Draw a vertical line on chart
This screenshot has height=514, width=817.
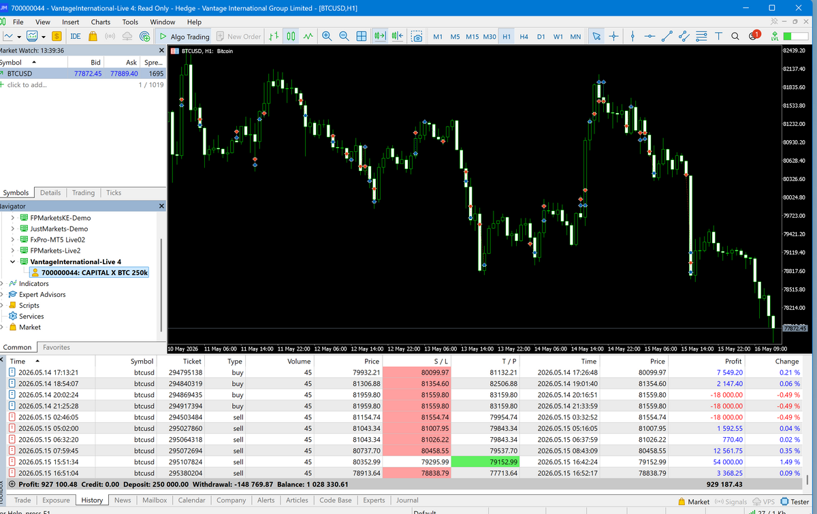click(632, 36)
